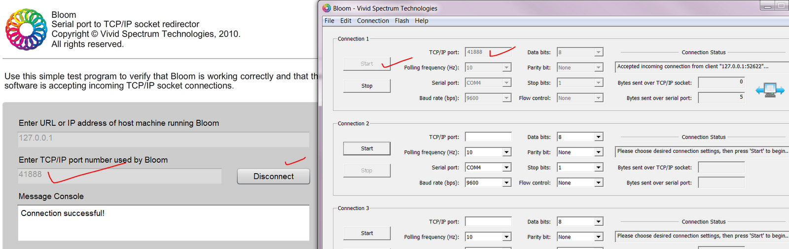Screen dimensions: 789x249
Task: Minimize the Bloom application window
Action: coord(767,6)
